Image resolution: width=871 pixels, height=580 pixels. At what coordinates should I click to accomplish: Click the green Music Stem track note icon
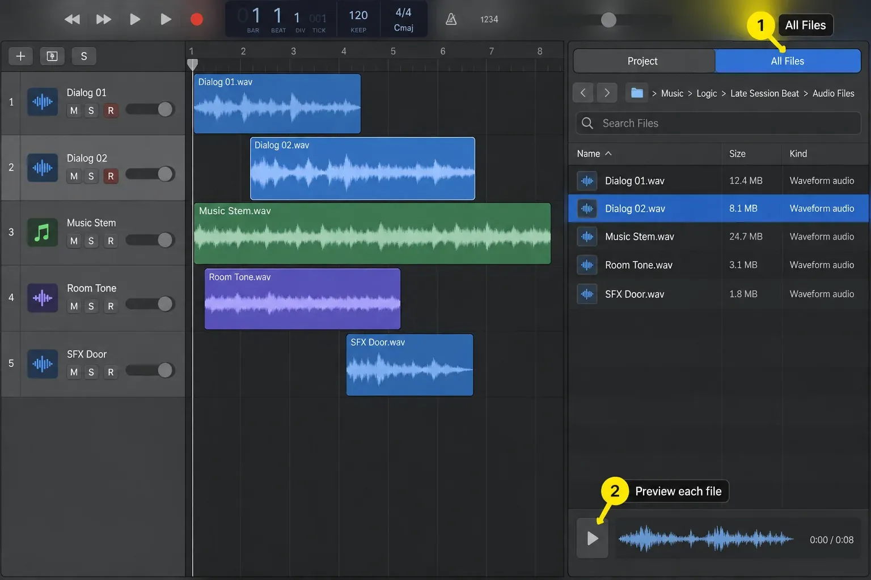click(43, 232)
